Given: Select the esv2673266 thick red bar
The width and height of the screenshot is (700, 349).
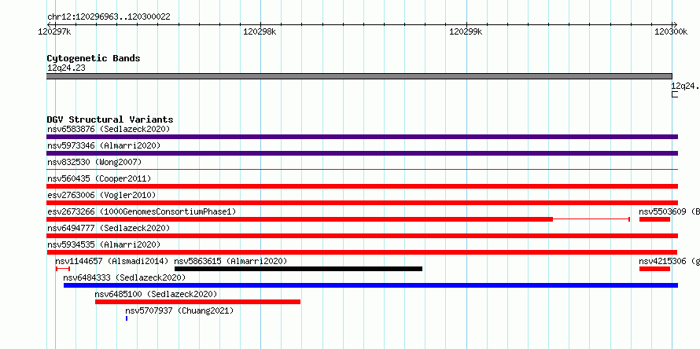Looking at the screenshot, I should pos(300,219).
